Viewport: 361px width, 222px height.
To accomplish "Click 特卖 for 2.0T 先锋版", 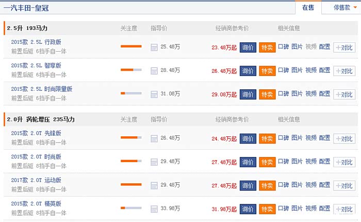I will (267, 138).
